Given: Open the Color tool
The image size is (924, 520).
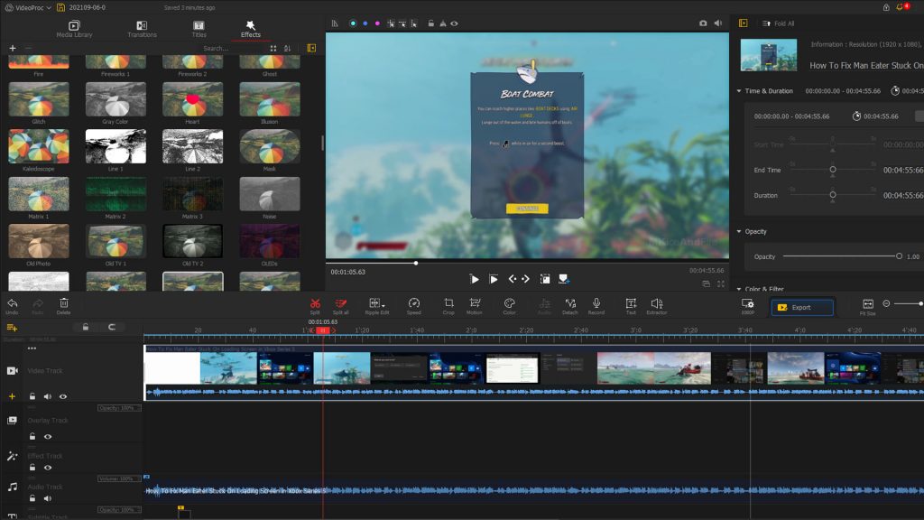Looking at the screenshot, I should pyautogui.click(x=509, y=306).
